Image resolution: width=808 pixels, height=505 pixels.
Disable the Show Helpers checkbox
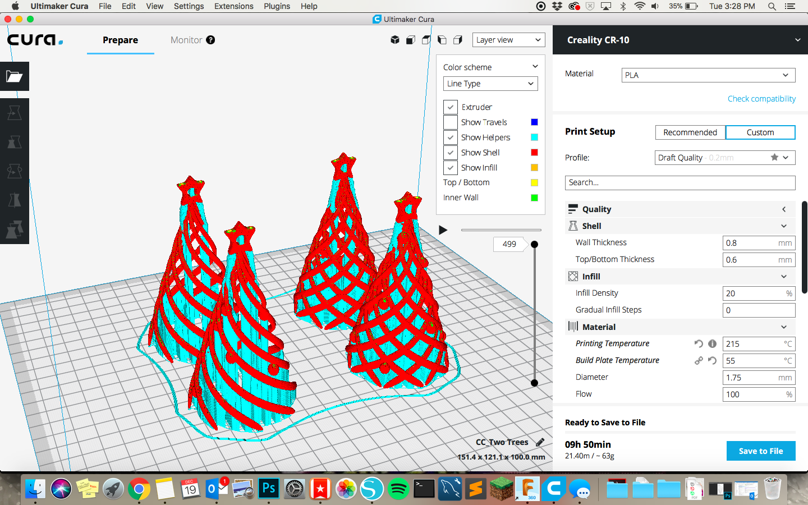pos(451,137)
